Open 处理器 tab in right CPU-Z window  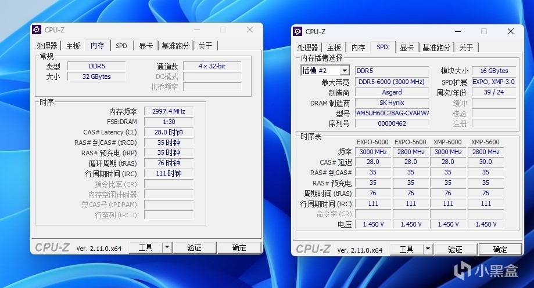coord(308,48)
